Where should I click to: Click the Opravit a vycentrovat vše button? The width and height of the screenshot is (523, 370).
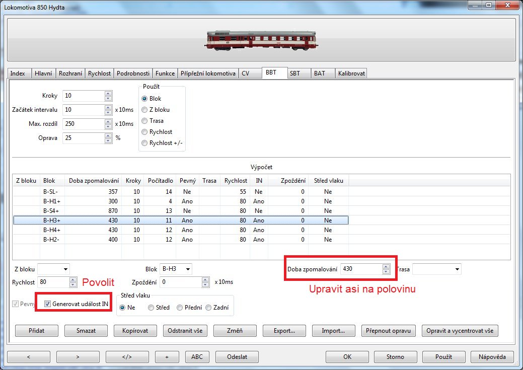click(460, 331)
